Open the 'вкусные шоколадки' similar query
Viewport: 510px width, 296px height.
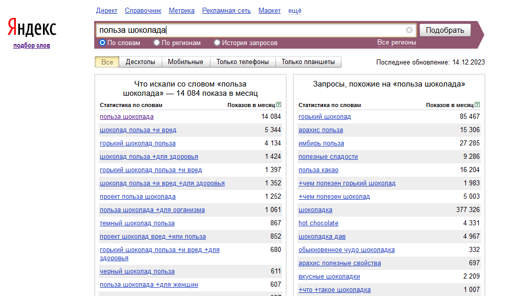click(329, 277)
